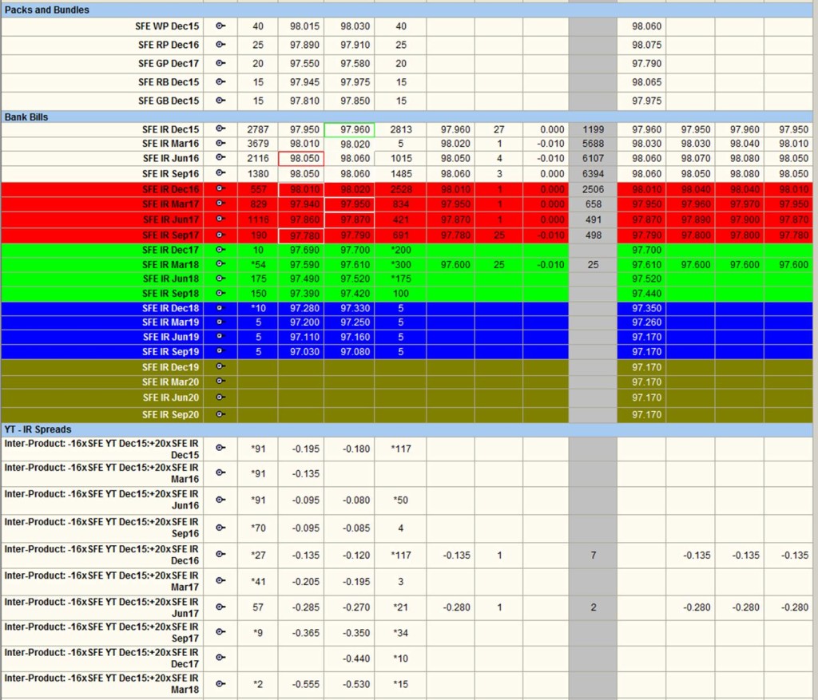Click the icon in the YT Dec15 / IR Mar18 spread row

[x=220, y=683]
